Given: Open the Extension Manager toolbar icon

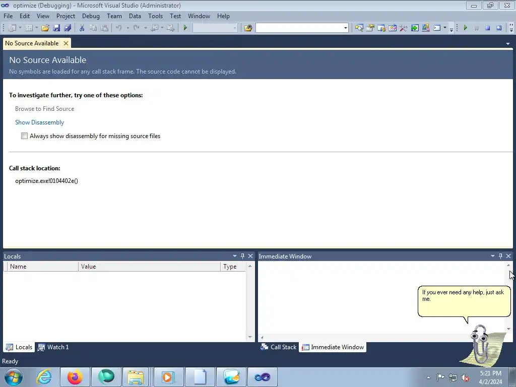Looking at the screenshot, I should pyautogui.click(x=425, y=28).
